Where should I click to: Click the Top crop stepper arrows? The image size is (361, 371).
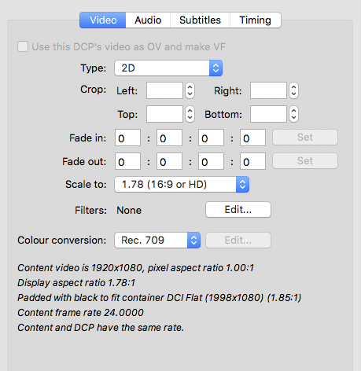click(x=190, y=114)
